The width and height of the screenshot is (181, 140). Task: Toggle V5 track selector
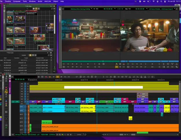[22, 91]
